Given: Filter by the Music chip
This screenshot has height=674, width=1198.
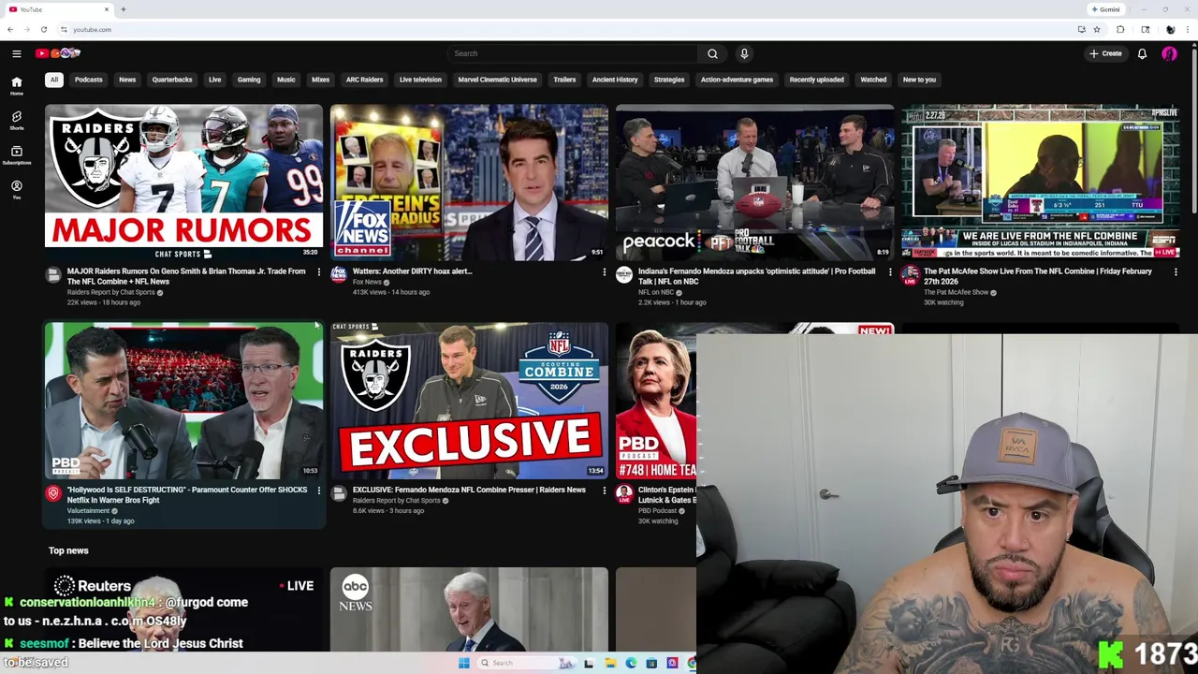Looking at the screenshot, I should pos(286,80).
